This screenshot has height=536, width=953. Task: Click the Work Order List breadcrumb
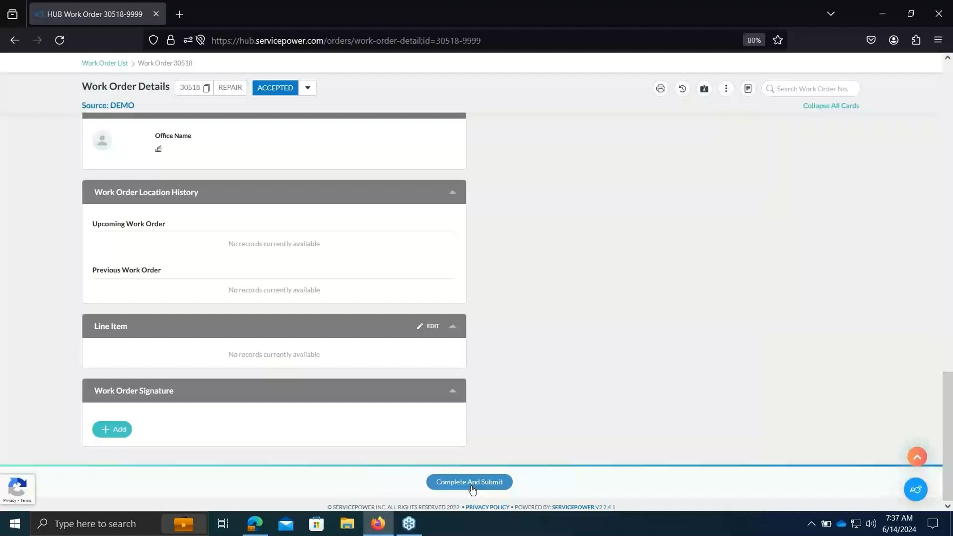104,63
